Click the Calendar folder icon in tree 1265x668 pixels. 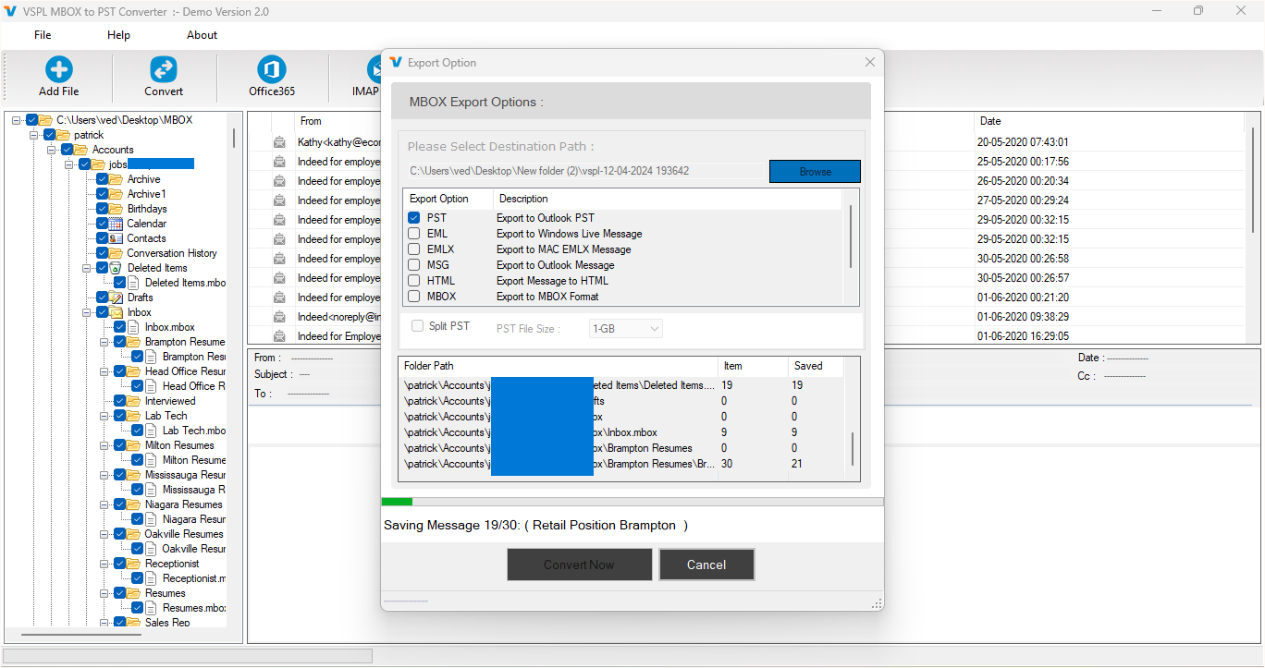point(116,224)
